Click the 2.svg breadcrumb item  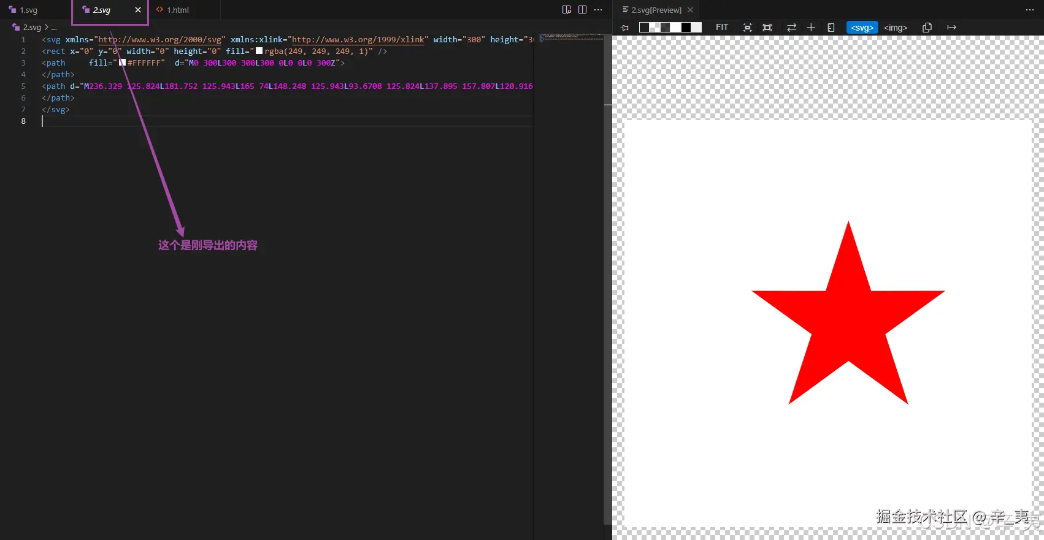click(32, 27)
